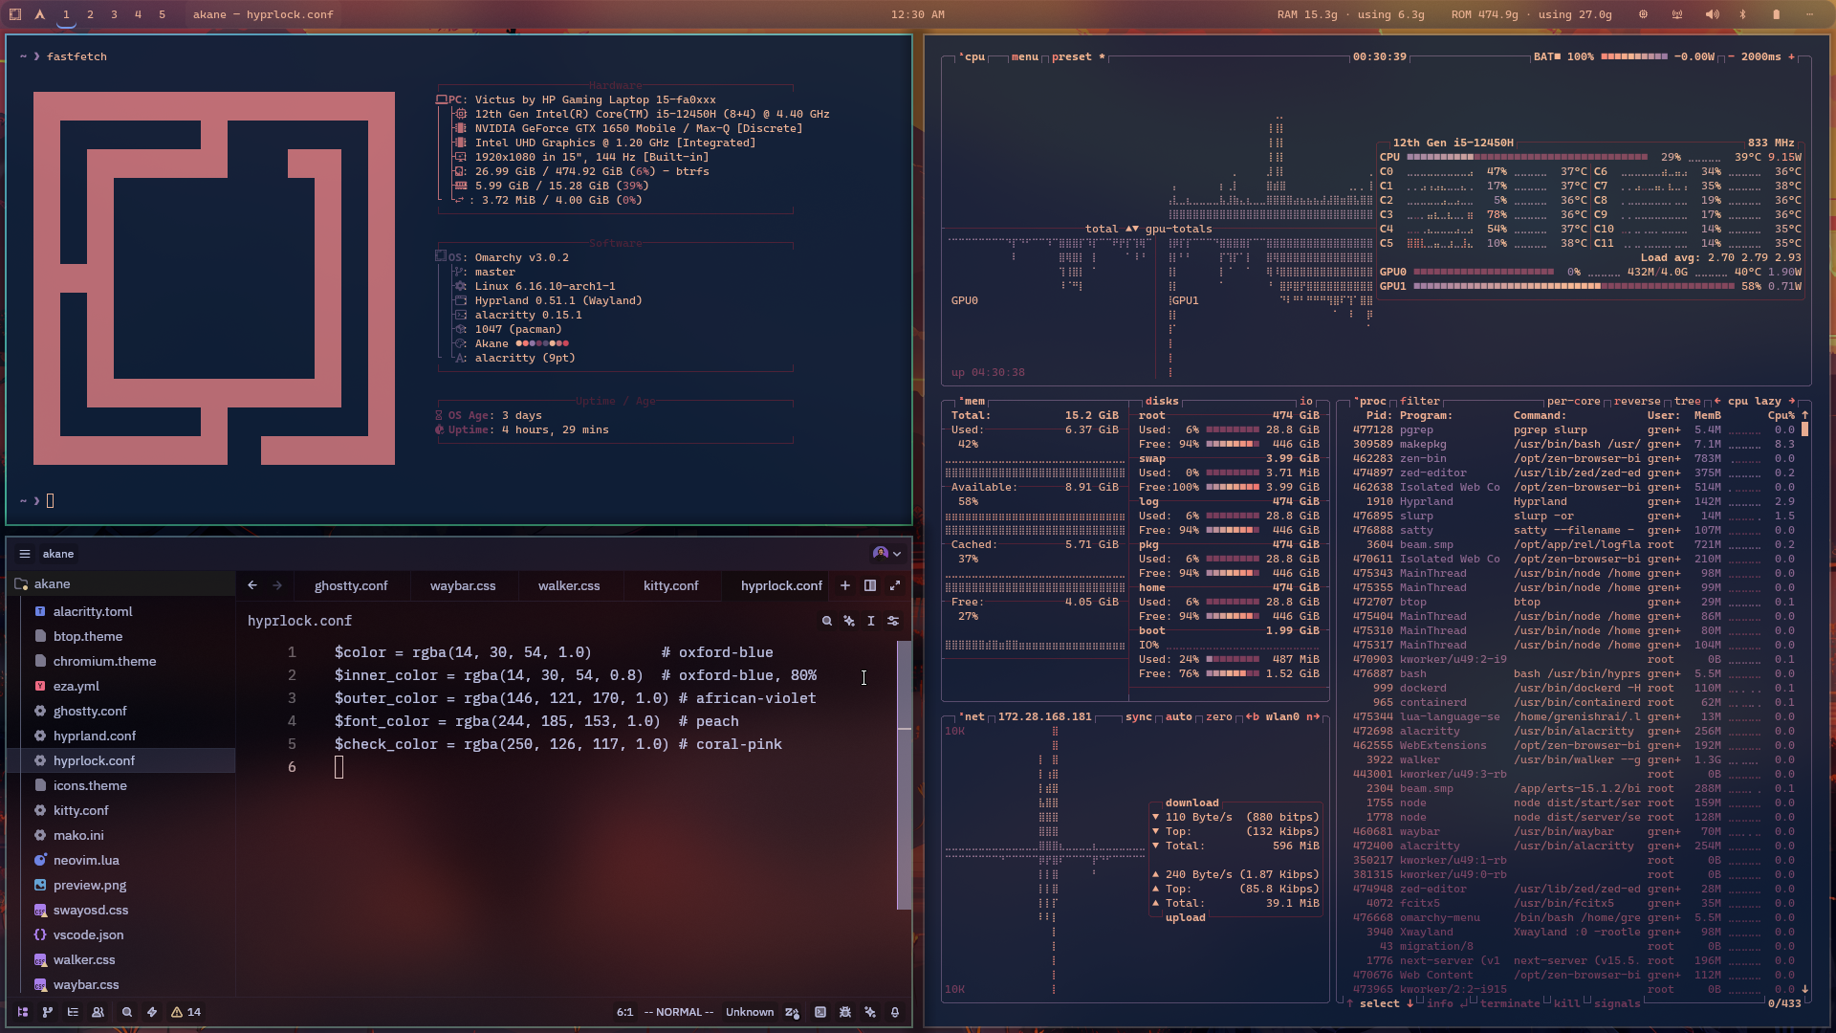
Task: Switch to the waybar.css tab
Action: [463, 585]
